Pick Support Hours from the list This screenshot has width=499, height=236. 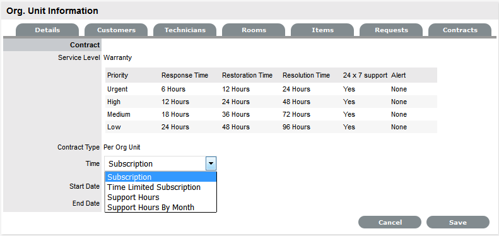[161, 197]
